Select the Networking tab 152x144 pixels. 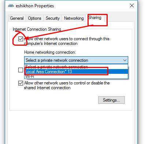click(x=74, y=18)
